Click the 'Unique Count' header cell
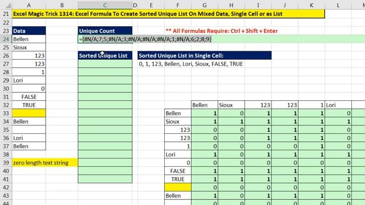 pos(105,31)
